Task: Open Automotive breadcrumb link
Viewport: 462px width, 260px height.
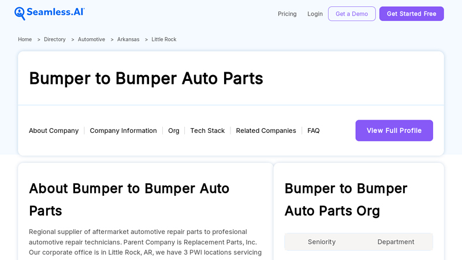Action: click(91, 39)
